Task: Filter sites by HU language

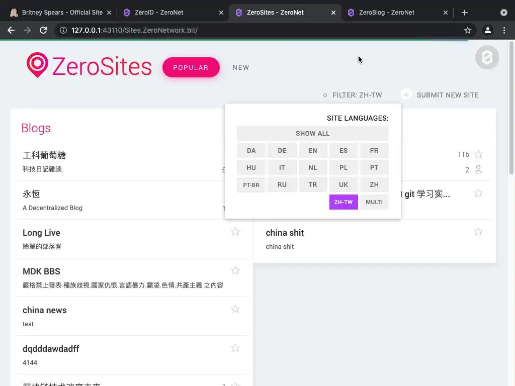Action: point(251,167)
